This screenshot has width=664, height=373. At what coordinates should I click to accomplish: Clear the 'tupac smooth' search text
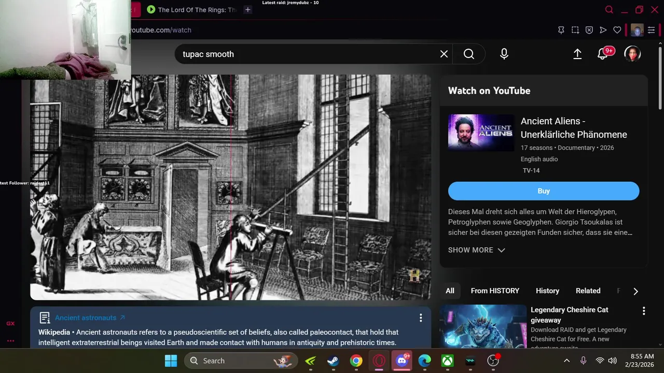[444, 54]
